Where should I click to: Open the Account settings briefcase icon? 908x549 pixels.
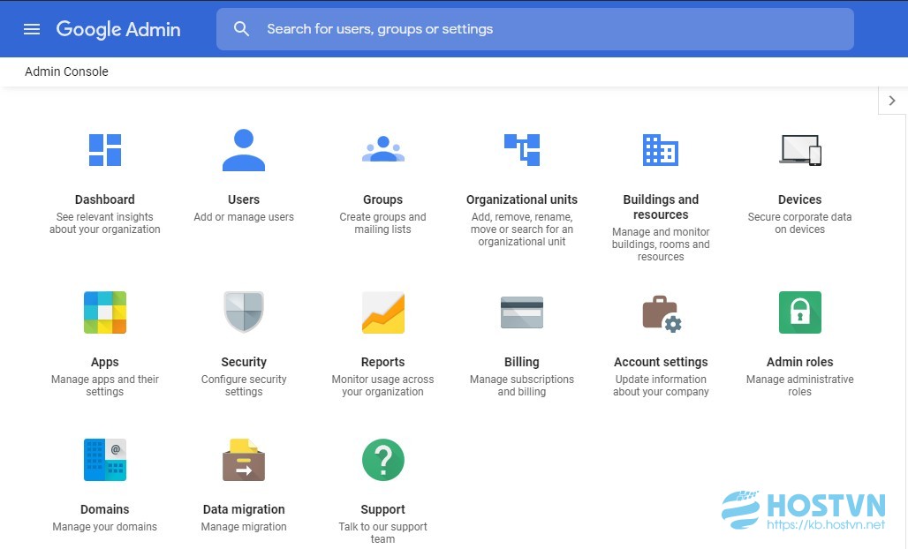click(x=662, y=313)
